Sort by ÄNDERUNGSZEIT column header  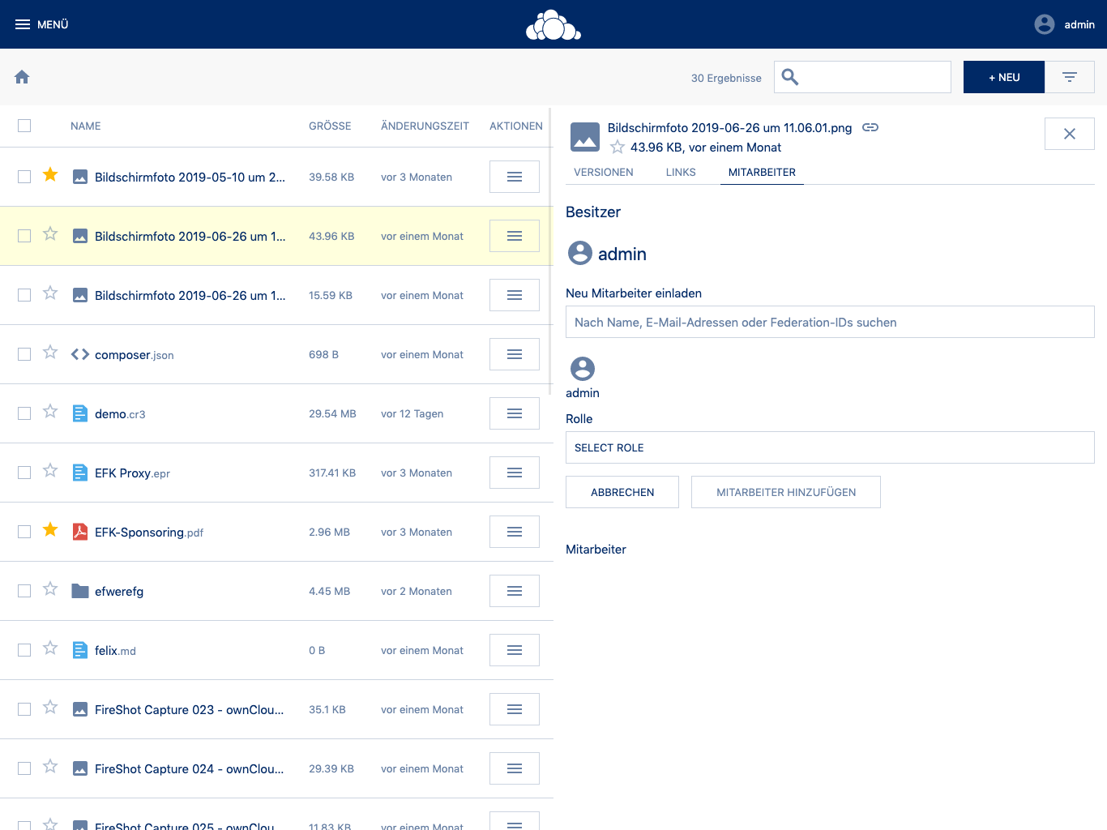click(425, 126)
